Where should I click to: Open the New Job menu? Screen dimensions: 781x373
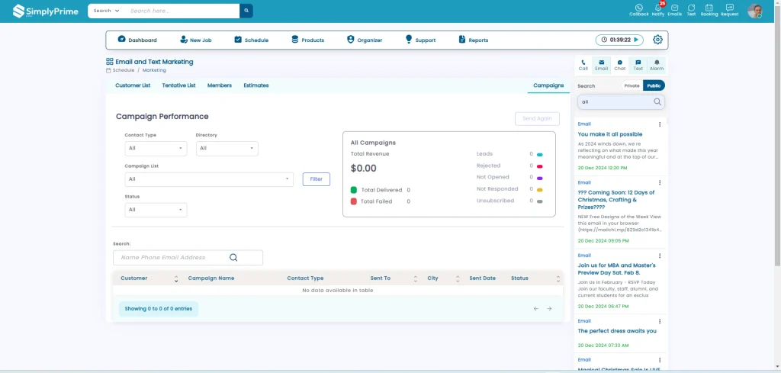pyautogui.click(x=196, y=40)
